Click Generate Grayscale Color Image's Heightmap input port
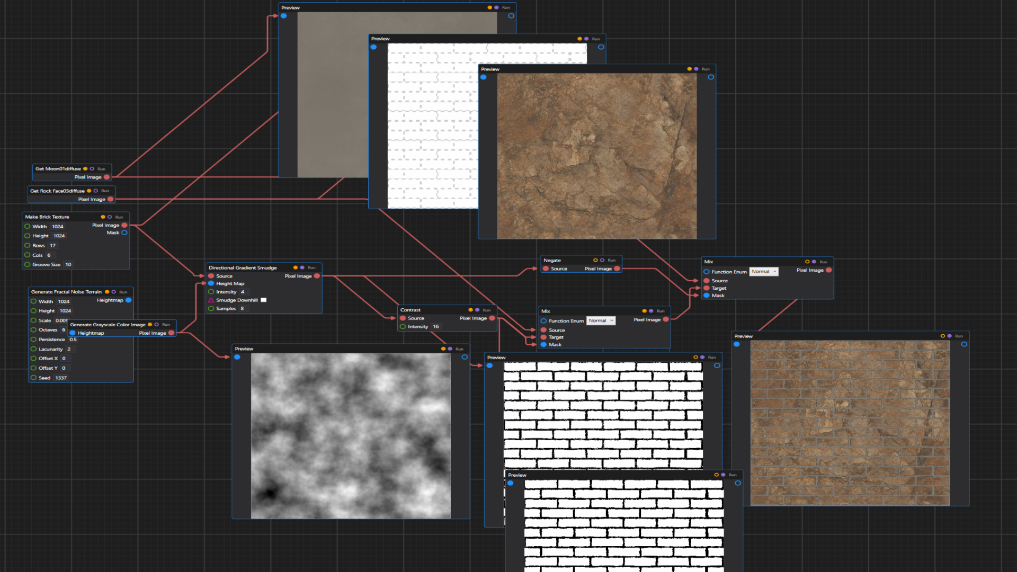The width and height of the screenshot is (1017, 572). click(73, 333)
